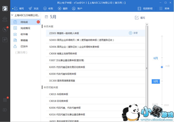The width and height of the screenshot is (174, 122).
Task: Select 6月 on the month timeline
Action: [x=156, y=58]
